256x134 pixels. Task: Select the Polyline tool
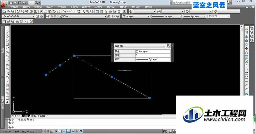[x=7, y=36]
